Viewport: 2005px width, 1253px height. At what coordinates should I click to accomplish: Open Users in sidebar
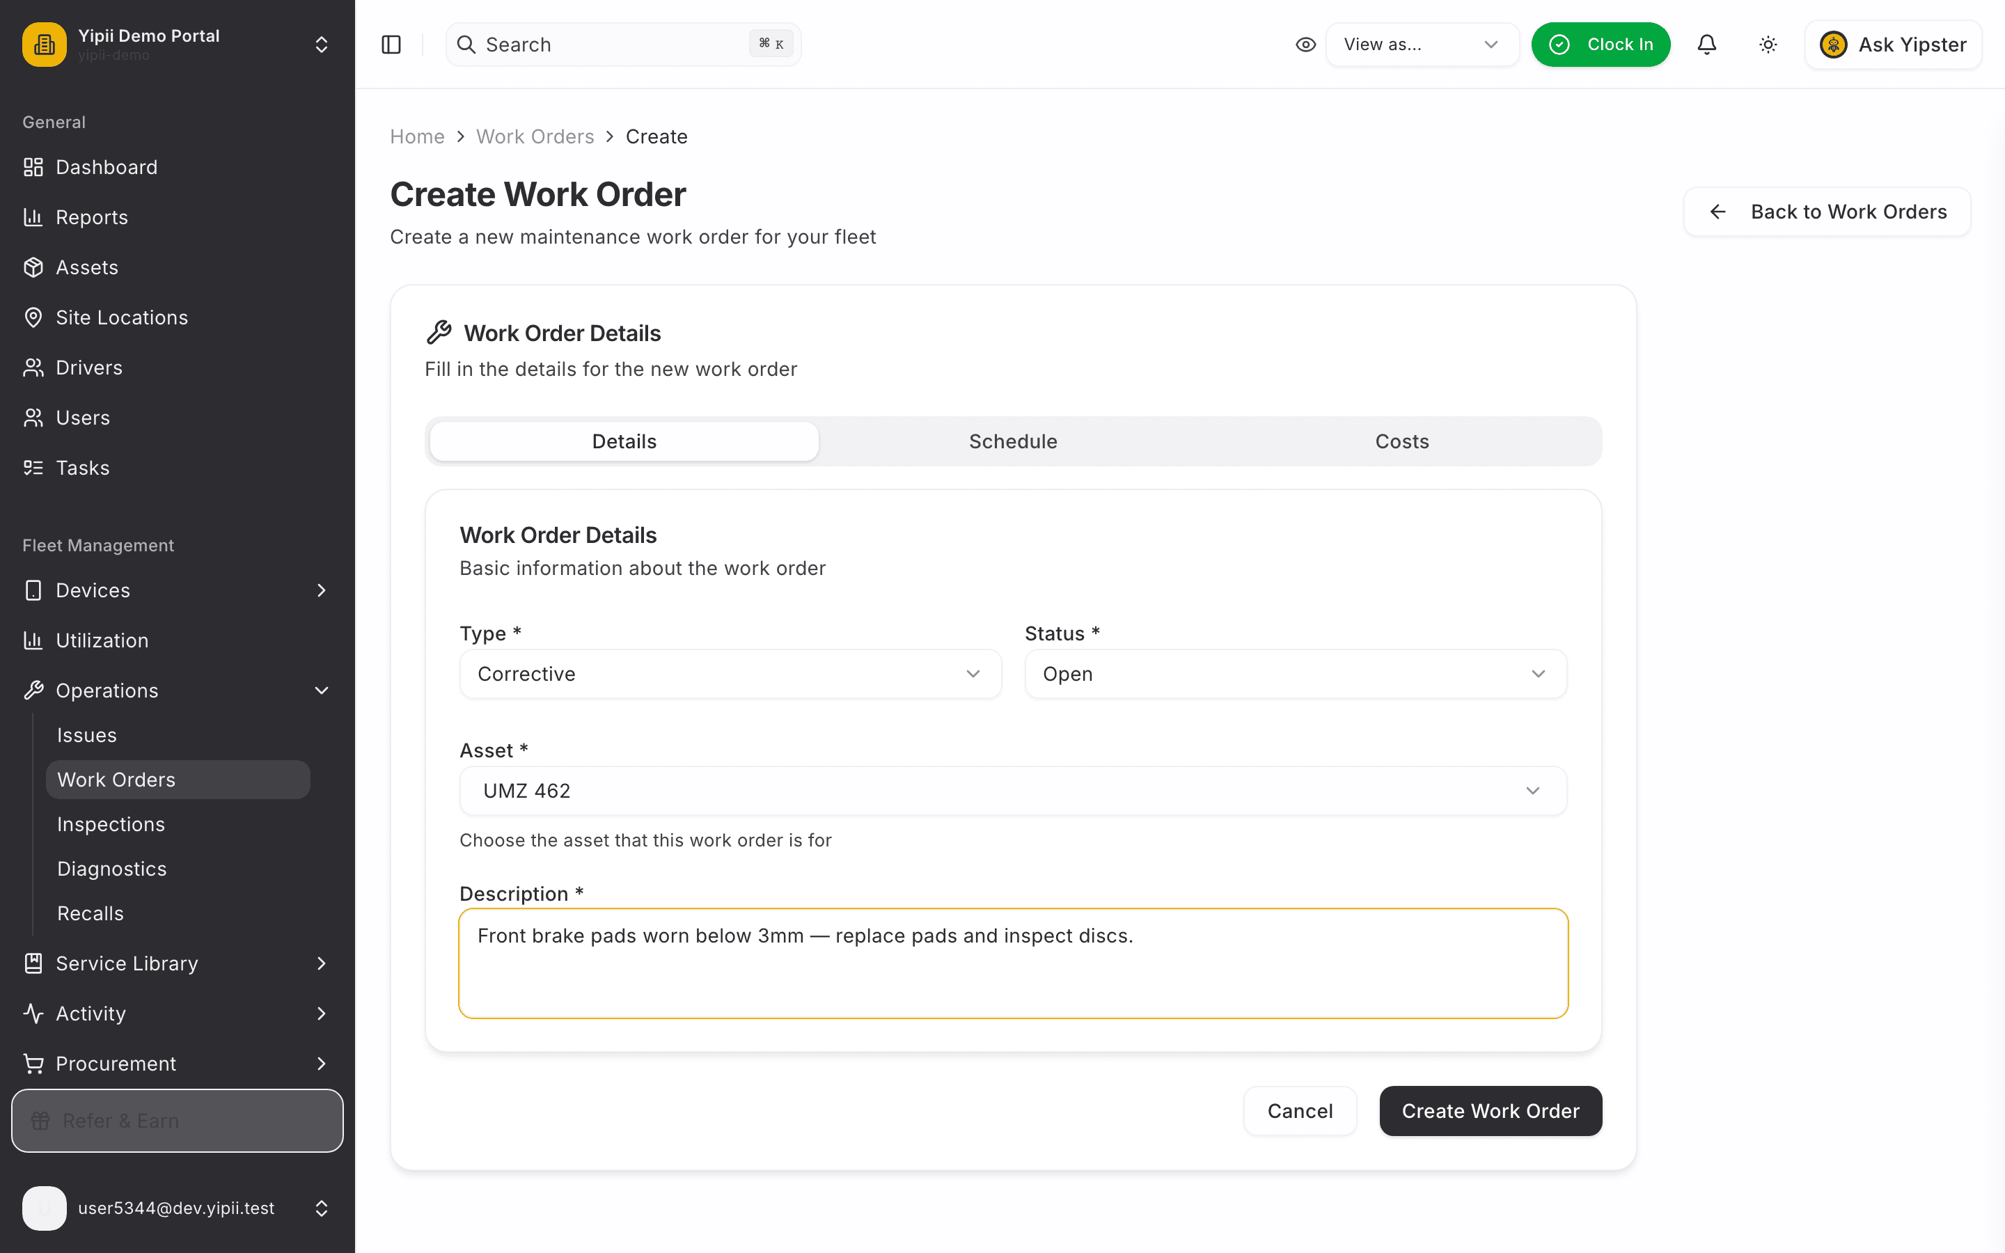176,418
